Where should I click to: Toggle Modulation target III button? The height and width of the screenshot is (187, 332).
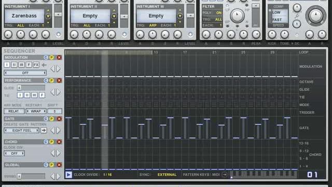point(21,64)
